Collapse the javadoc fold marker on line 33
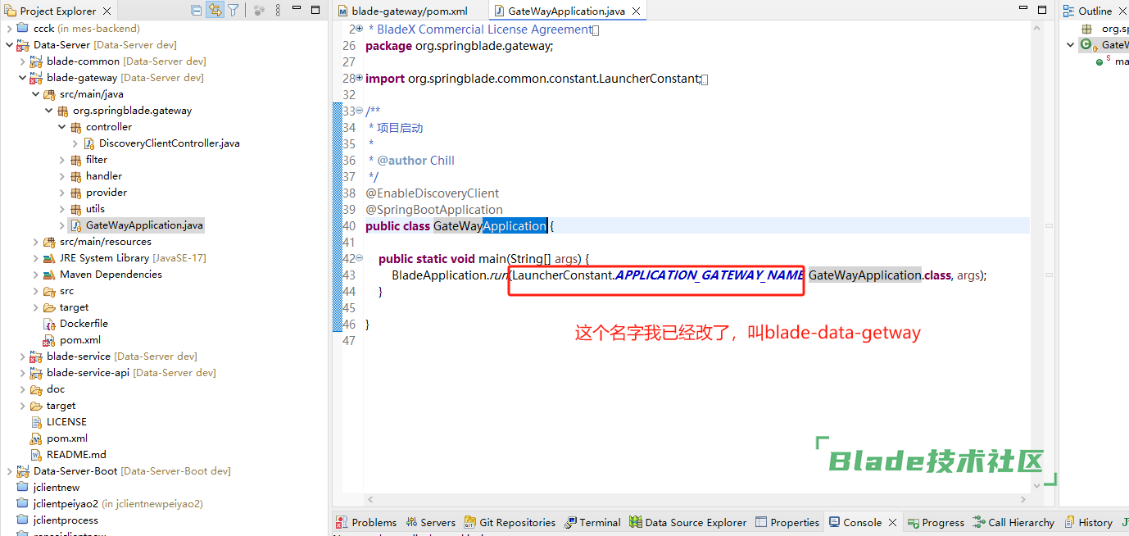The height and width of the screenshot is (536, 1129). tap(360, 111)
